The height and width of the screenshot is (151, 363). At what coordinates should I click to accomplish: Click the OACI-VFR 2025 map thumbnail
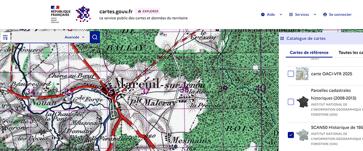point(302,74)
